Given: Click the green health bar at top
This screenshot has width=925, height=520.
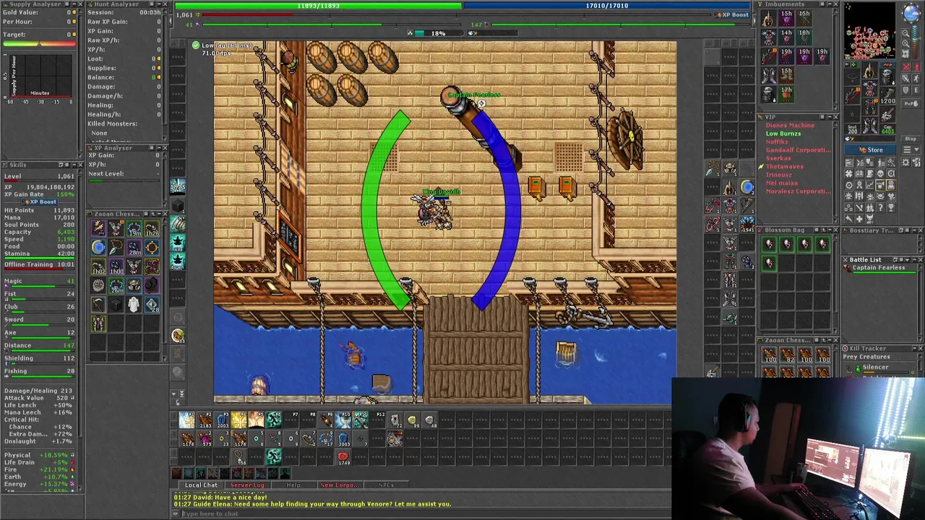Looking at the screenshot, I should click(319, 6).
